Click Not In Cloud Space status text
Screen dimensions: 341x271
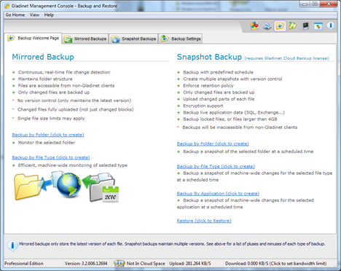[146, 264]
